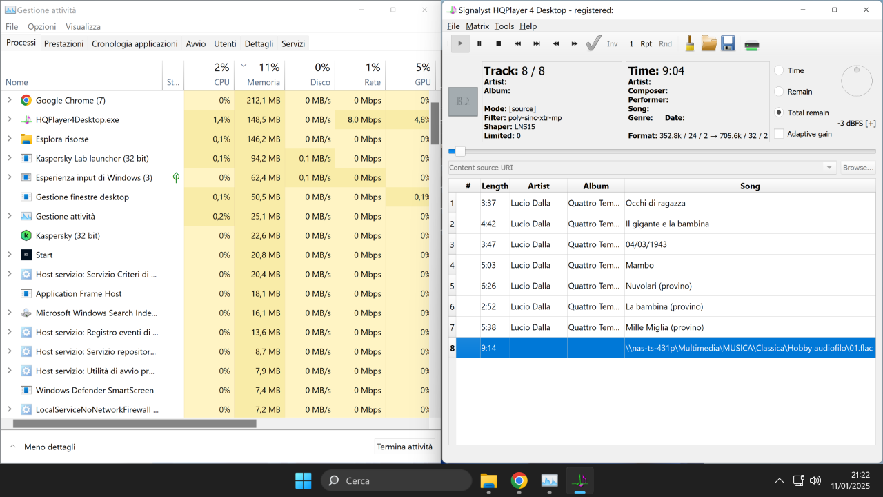
Task: Save the playlist using the floppy disk icon
Action: tap(728, 43)
